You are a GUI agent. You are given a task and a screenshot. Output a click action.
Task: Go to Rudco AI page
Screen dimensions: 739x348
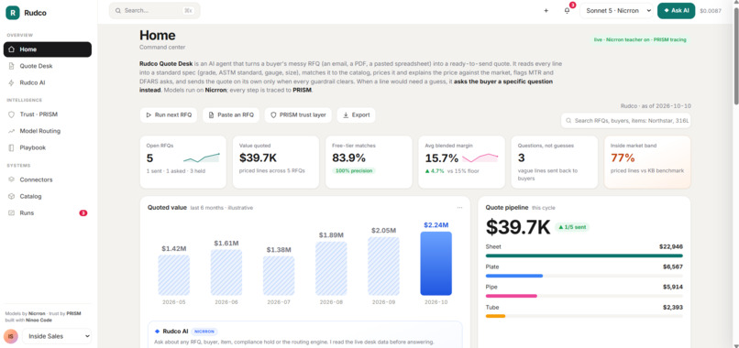pyautogui.click(x=48, y=82)
